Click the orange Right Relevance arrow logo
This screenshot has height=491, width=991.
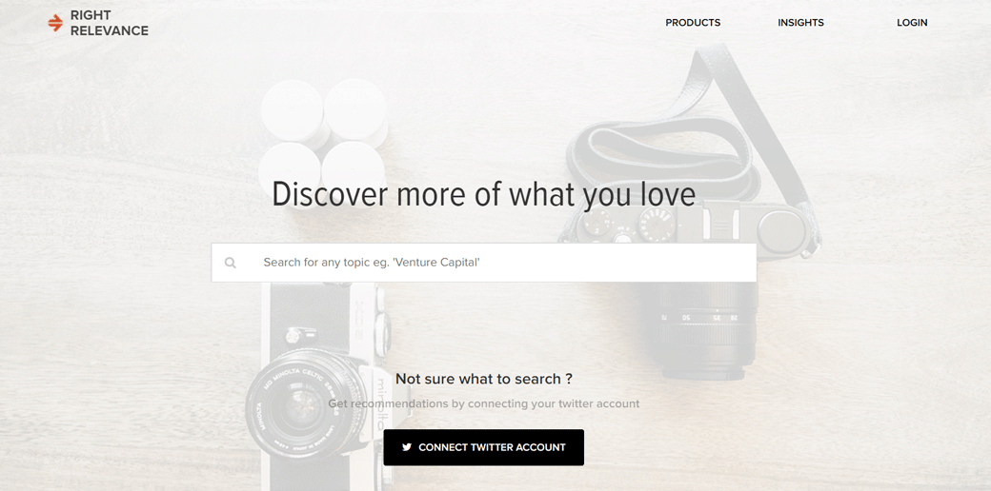pos(55,23)
